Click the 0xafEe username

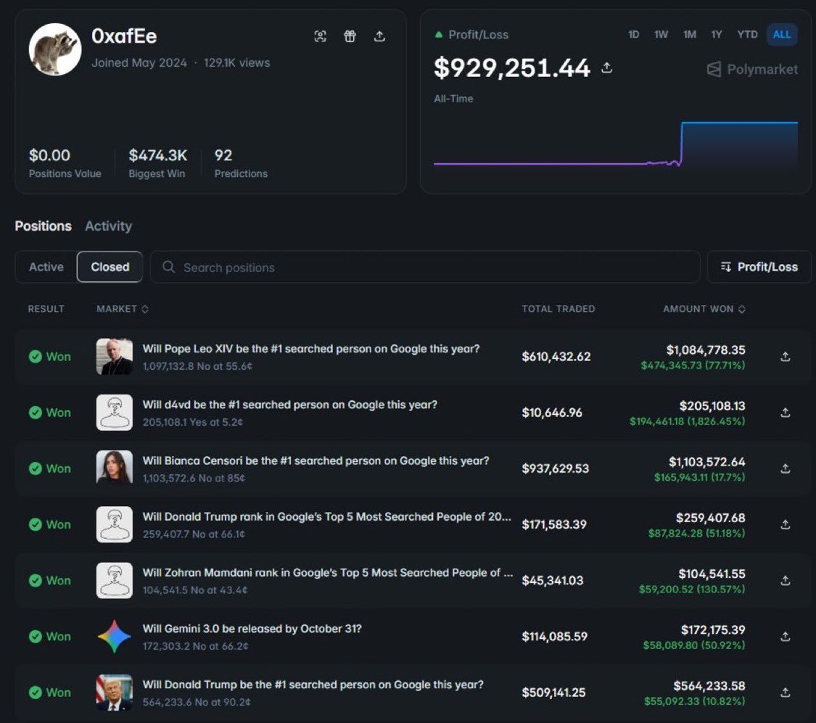click(x=124, y=36)
